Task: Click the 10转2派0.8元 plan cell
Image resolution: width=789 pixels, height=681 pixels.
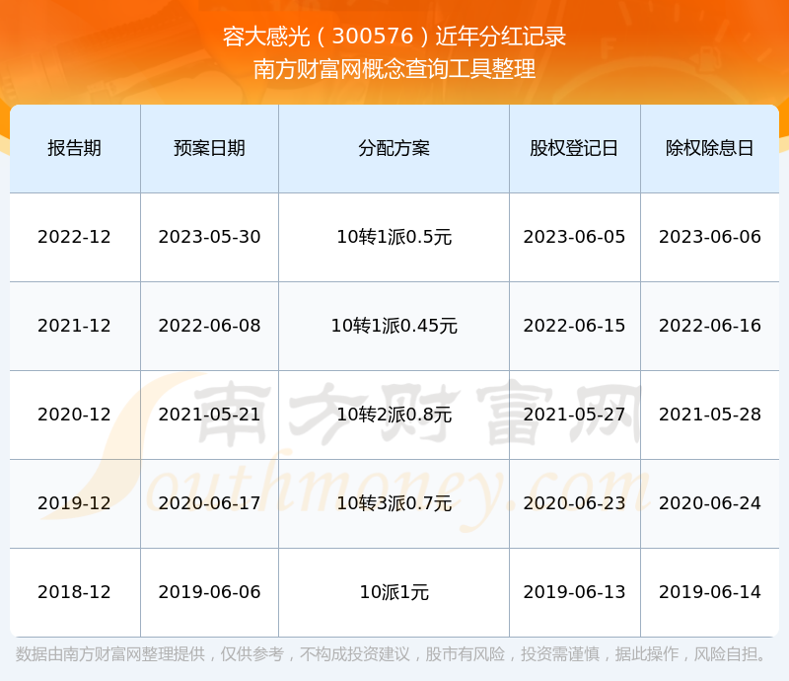Action: 393,415
